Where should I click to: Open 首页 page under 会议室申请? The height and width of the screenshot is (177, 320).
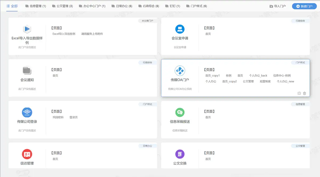tap(208, 34)
